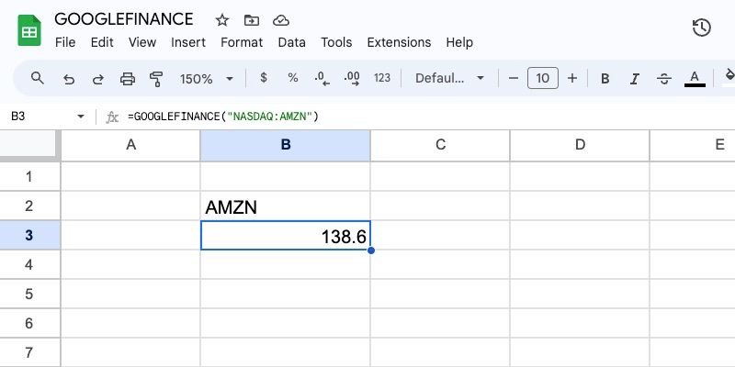Toggle bold formatting
Screen dimensions: 735x367
coord(605,79)
